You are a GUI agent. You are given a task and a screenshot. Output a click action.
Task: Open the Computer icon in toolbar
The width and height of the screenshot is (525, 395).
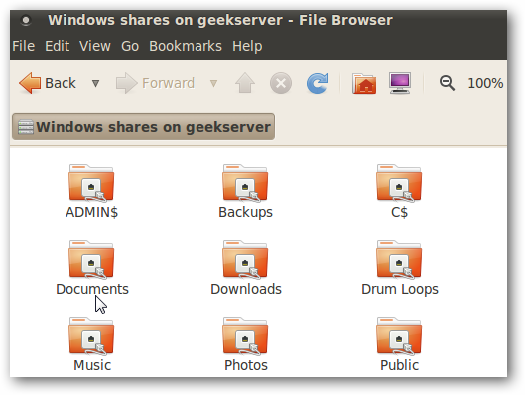pyautogui.click(x=400, y=83)
